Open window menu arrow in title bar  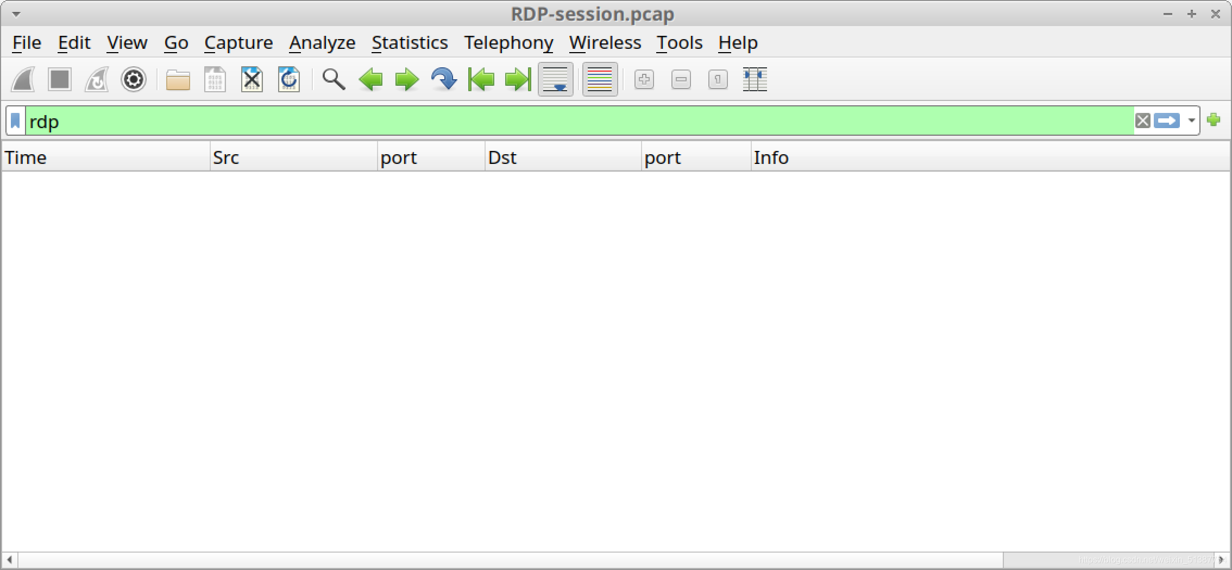tap(16, 14)
